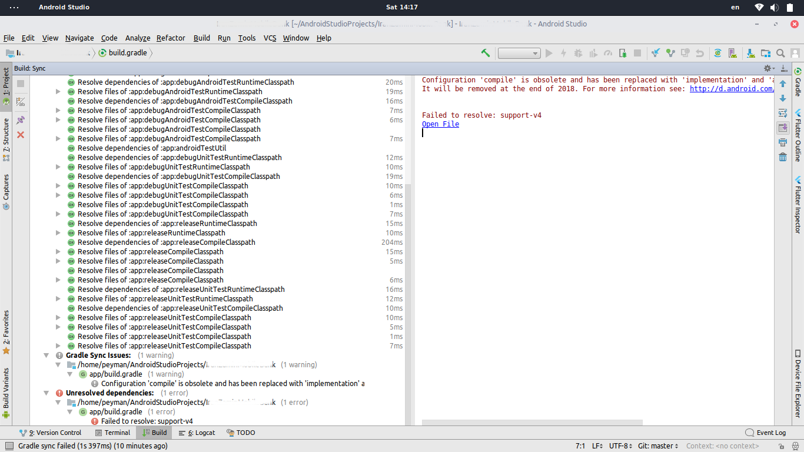Open the Refactor menu
This screenshot has height=452, width=804.
[x=171, y=38]
